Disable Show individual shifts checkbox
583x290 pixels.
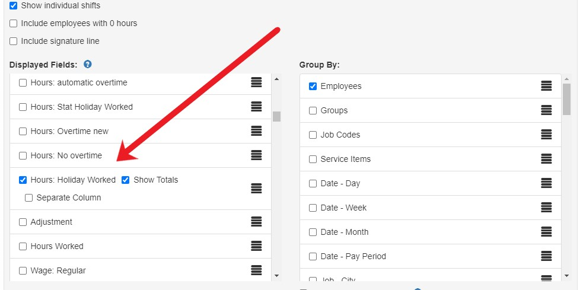(14, 5)
